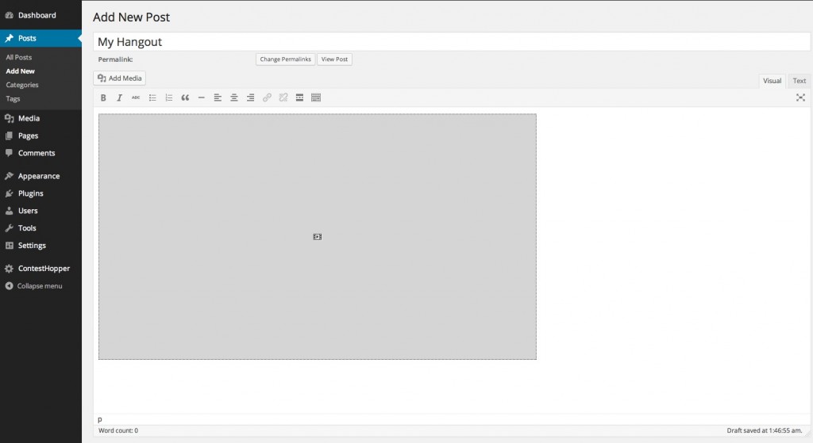This screenshot has height=443, width=813.
Task: Switch to the Text editor tab
Action: tap(799, 81)
